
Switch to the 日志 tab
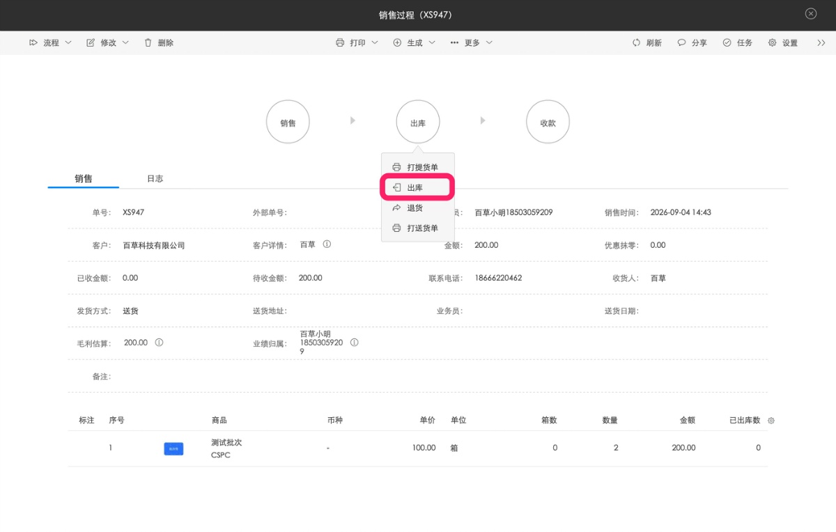coord(155,178)
